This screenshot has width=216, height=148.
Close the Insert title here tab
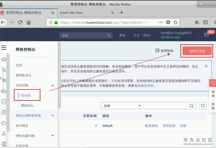point(112,13)
